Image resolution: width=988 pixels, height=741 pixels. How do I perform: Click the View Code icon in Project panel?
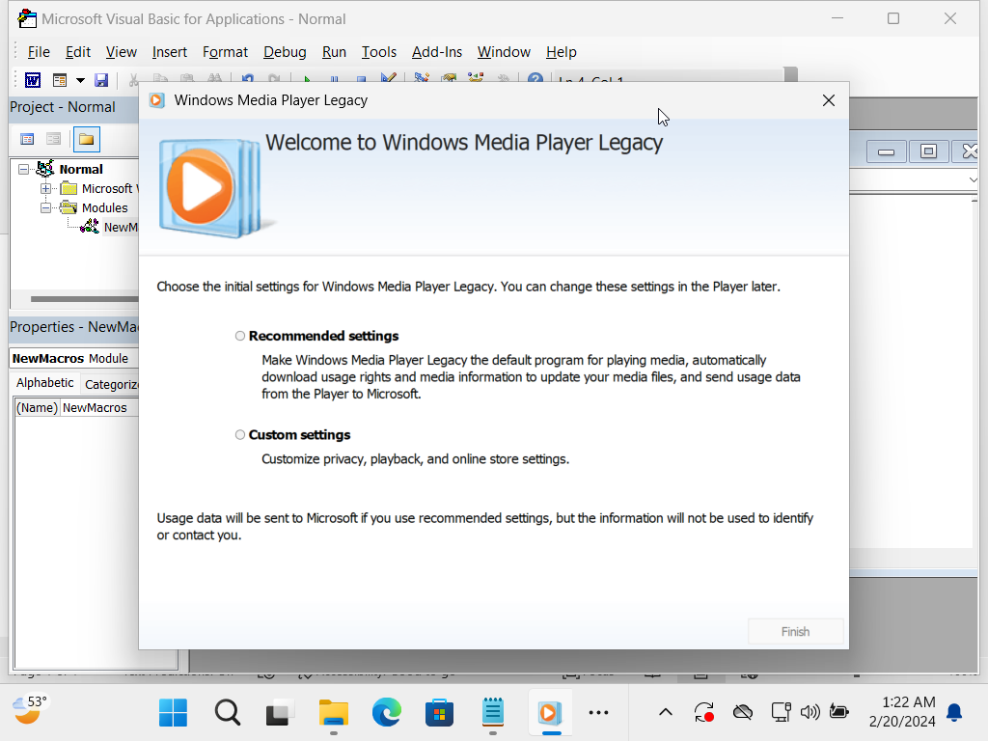[27, 139]
